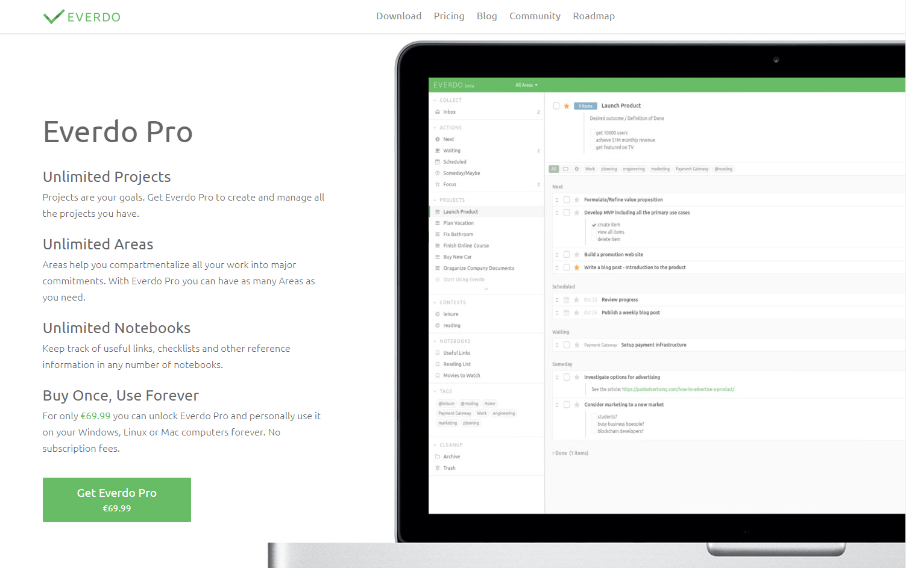Image resolution: width=906 pixels, height=568 pixels.
Task: Filter by the engineering tag above the task list
Action: (x=634, y=169)
